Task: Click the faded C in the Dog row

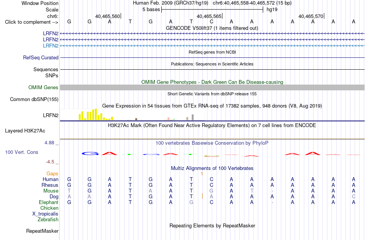Action: [x=353, y=197]
